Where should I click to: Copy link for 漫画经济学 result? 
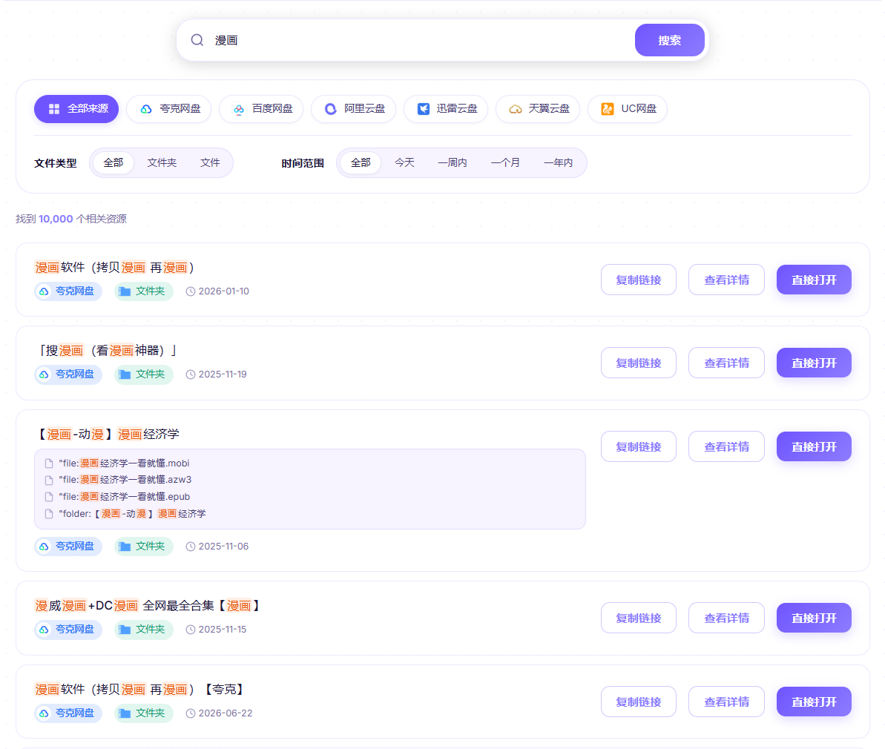[x=639, y=447]
